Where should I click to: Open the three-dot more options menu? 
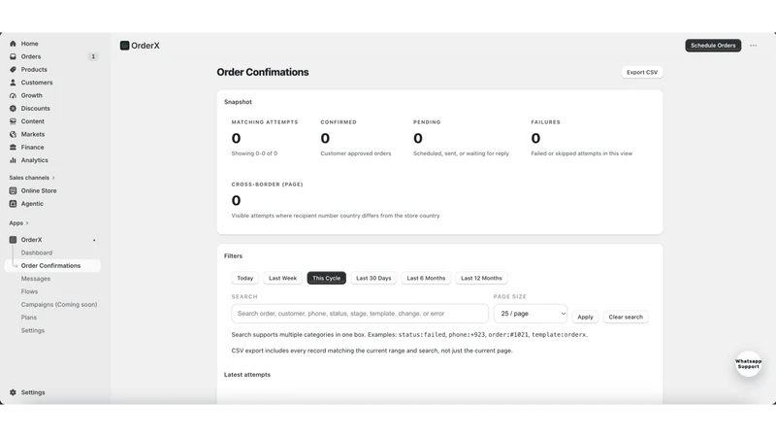754,46
